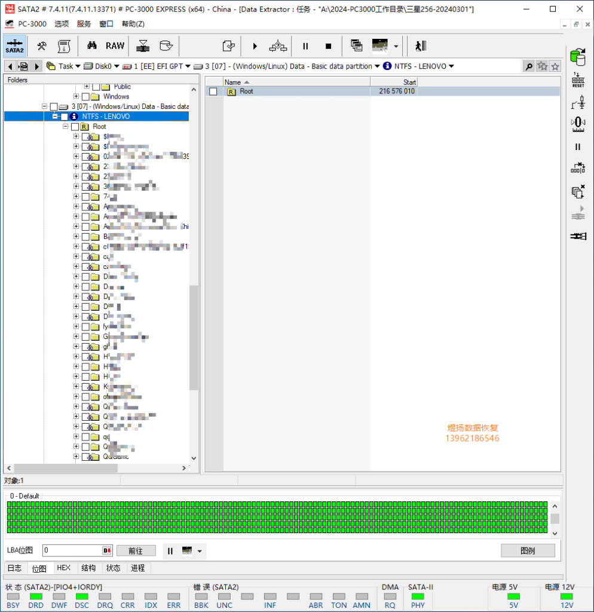Click the magnifier search icon in path bar
The width and height of the screenshot is (594, 612).
pyautogui.click(x=529, y=66)
